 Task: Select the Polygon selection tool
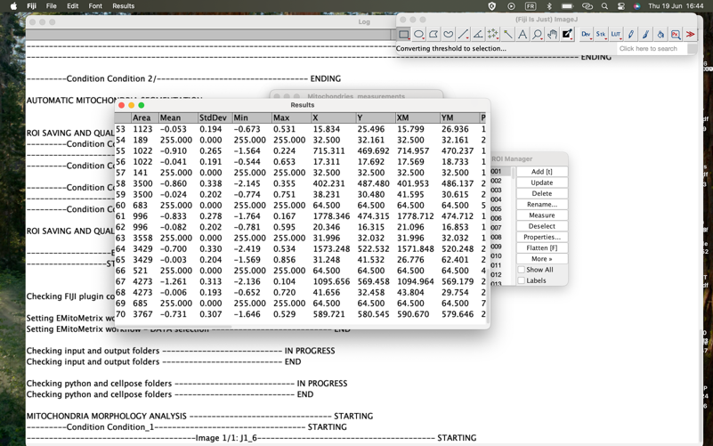(x=433, y=34)
